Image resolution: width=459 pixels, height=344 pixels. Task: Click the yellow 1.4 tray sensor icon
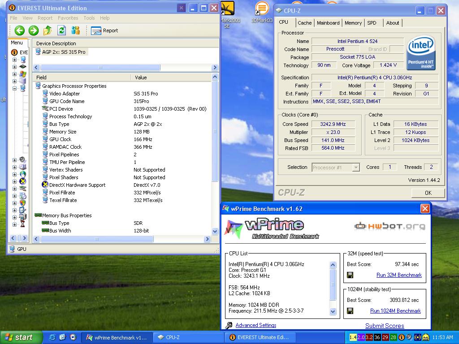[353, 337]
